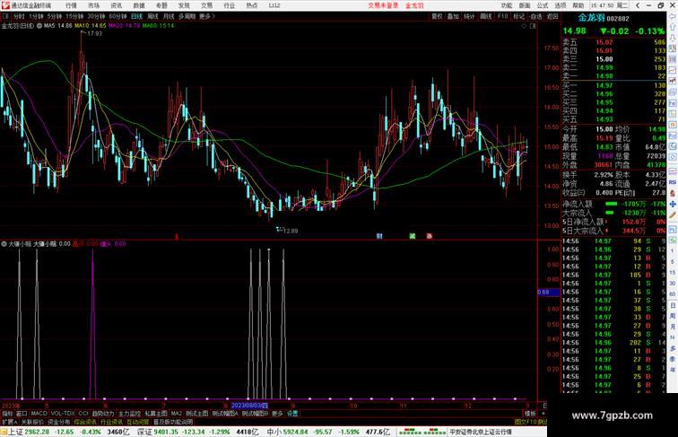
Task: Open the 市场 menu
Action: tap(93, 5)
